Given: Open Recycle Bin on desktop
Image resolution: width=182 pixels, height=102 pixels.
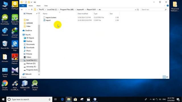Looking at the screenshot, I should (x=5, y=45).
